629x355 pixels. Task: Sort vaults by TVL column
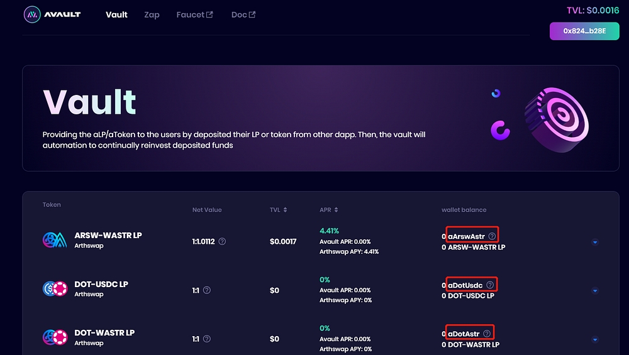pos(279,210)
